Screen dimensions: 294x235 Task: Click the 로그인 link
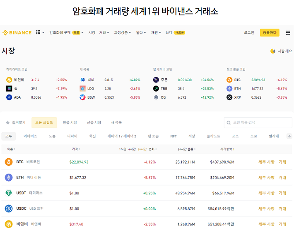(x=249, y=32)
